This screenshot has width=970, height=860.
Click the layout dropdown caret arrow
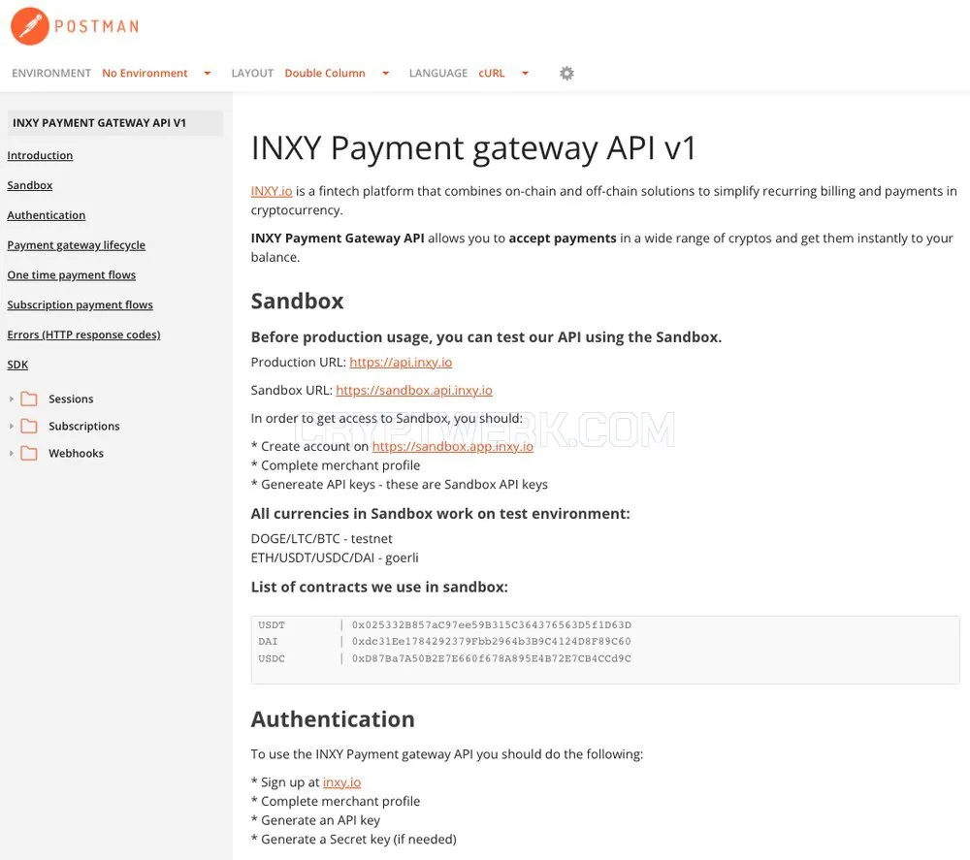click(x=385, y=73)
